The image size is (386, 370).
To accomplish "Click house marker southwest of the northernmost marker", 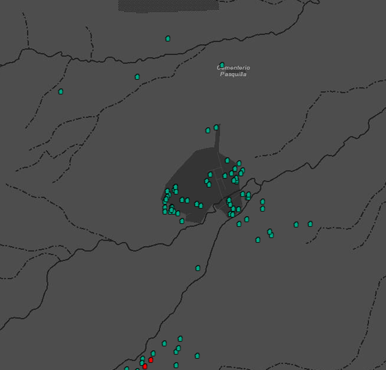I will click(x=137, y=77).
